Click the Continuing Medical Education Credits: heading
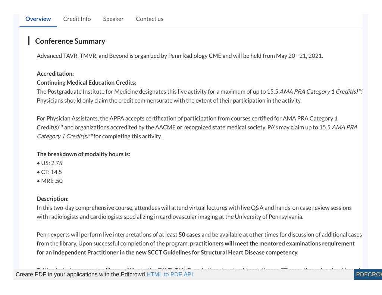The width and height of the screenshot is (382, 295). 87,82
